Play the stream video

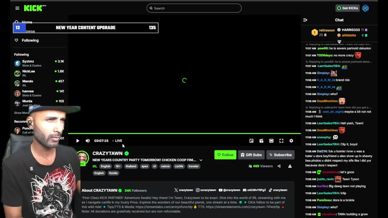click(x=78, y=141)
